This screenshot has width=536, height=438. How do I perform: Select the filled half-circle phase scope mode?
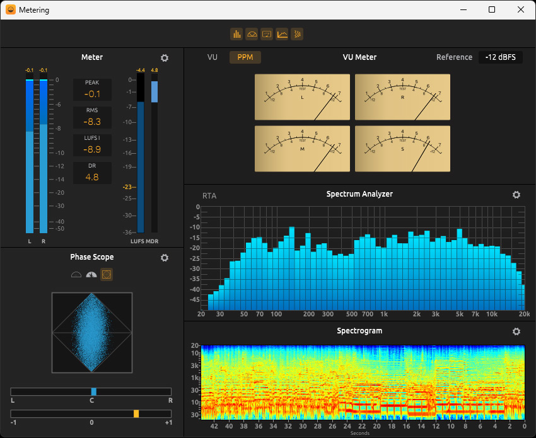pyautogui.click(x=92, y=275)
